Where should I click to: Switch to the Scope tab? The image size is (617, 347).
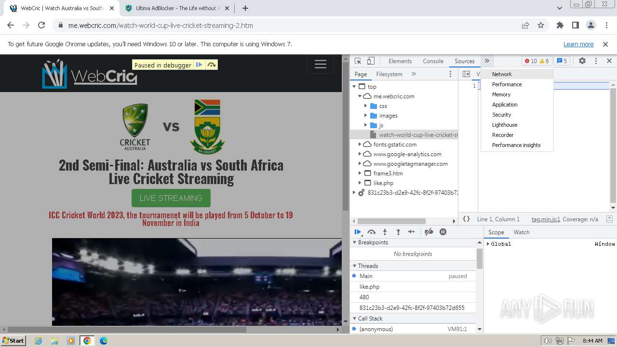pyautogui.click(x=496, y=232)
